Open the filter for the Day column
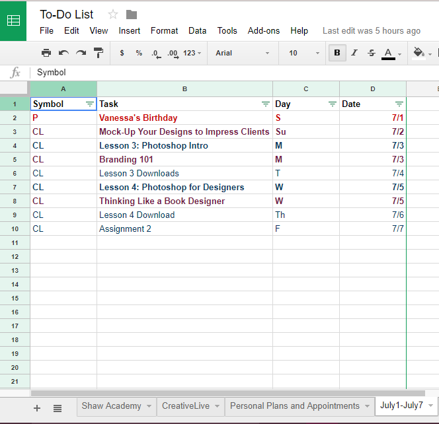The width and height of the screenshot is (439, 424). pyautogui.click(x=333, y=104)
